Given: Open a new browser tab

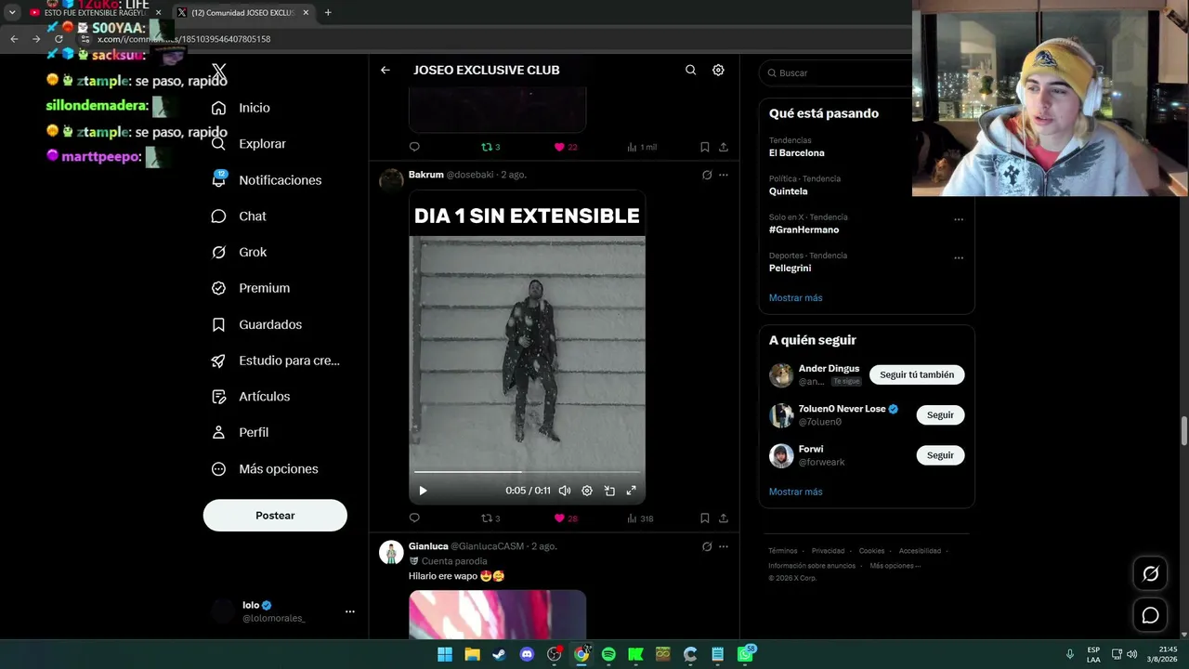Looking at the screenshot, I should 328,13.
